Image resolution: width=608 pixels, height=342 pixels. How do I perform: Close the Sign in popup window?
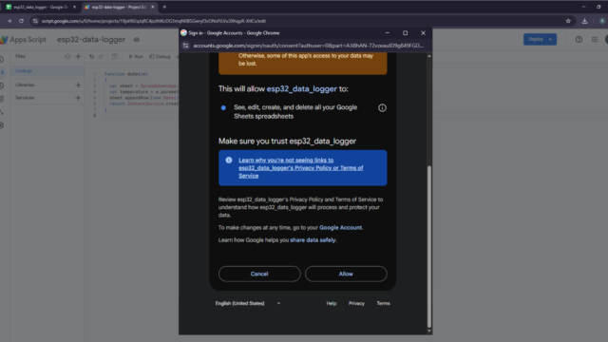click(x=423, y=33)
